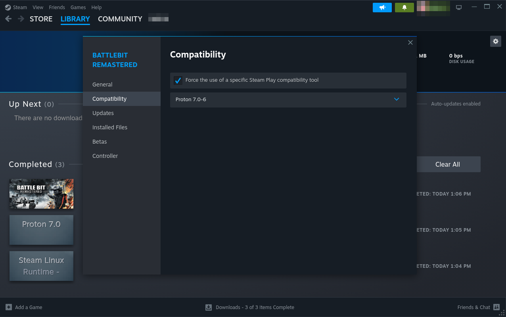
Task: Click the Steam logo icon in the menu bar
Action: [8, 7]
